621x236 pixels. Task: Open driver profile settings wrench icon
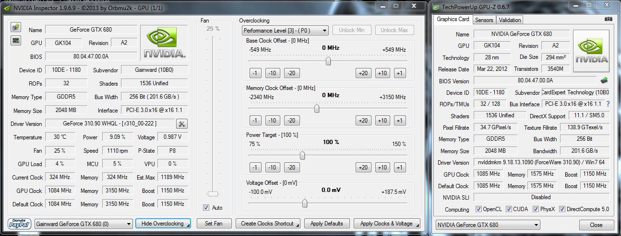tap(182, 124)
